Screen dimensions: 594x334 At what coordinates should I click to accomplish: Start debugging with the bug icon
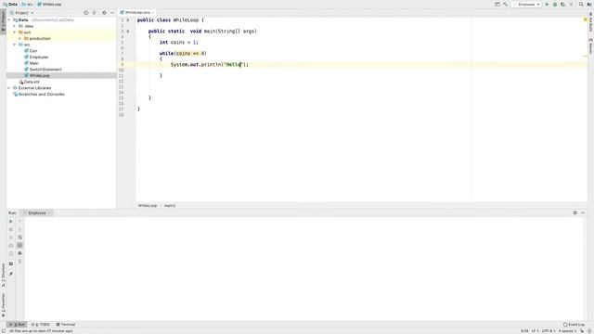pos(555,4)
